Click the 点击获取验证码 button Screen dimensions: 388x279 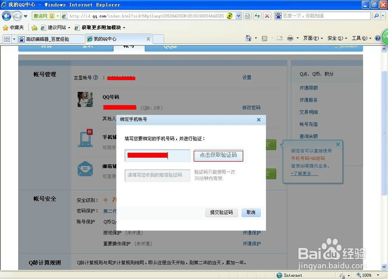[x=218, y=155]
